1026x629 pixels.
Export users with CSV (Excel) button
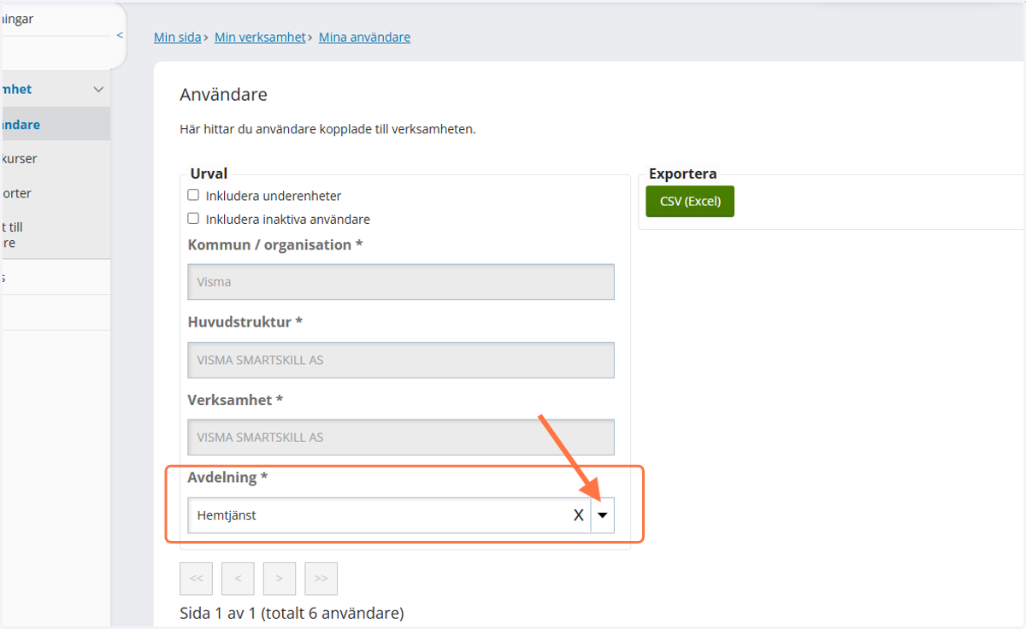point(690,202)
